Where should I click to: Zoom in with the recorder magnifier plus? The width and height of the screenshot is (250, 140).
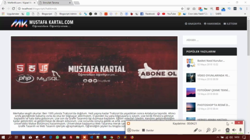click(x=208, y=130)
